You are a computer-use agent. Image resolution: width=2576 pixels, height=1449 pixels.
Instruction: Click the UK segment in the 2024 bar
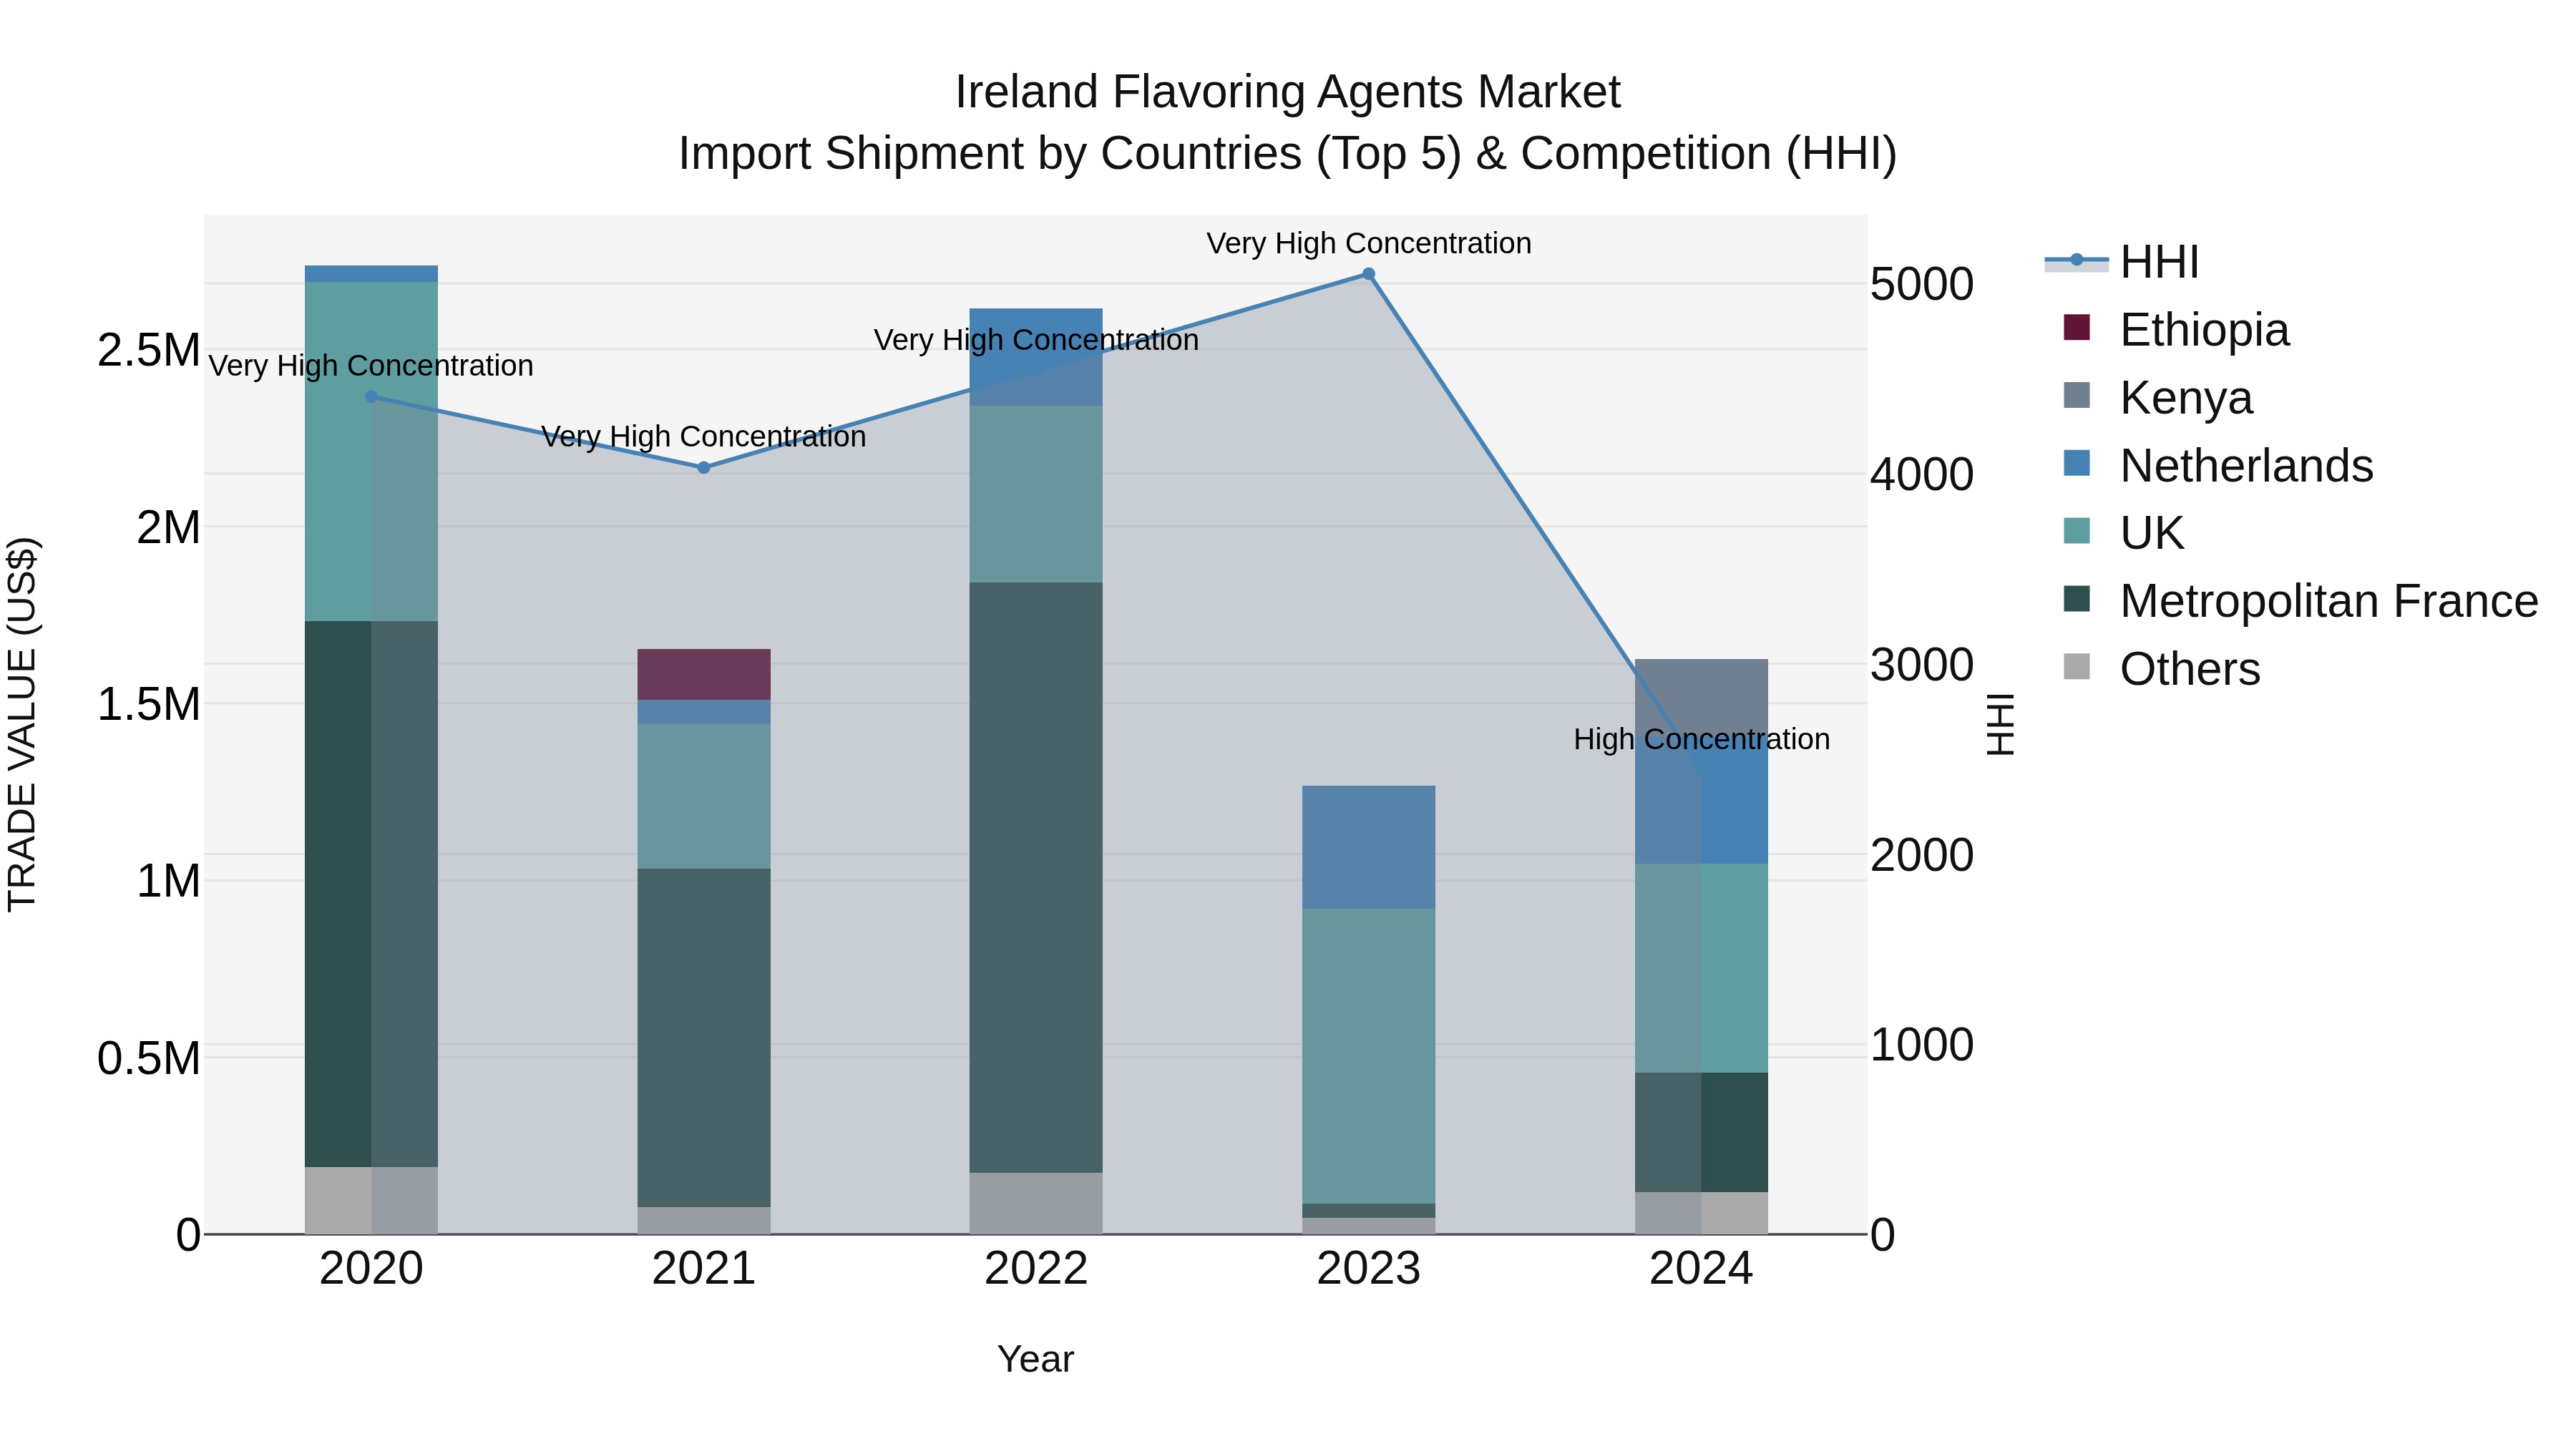tap(1701, 968)
